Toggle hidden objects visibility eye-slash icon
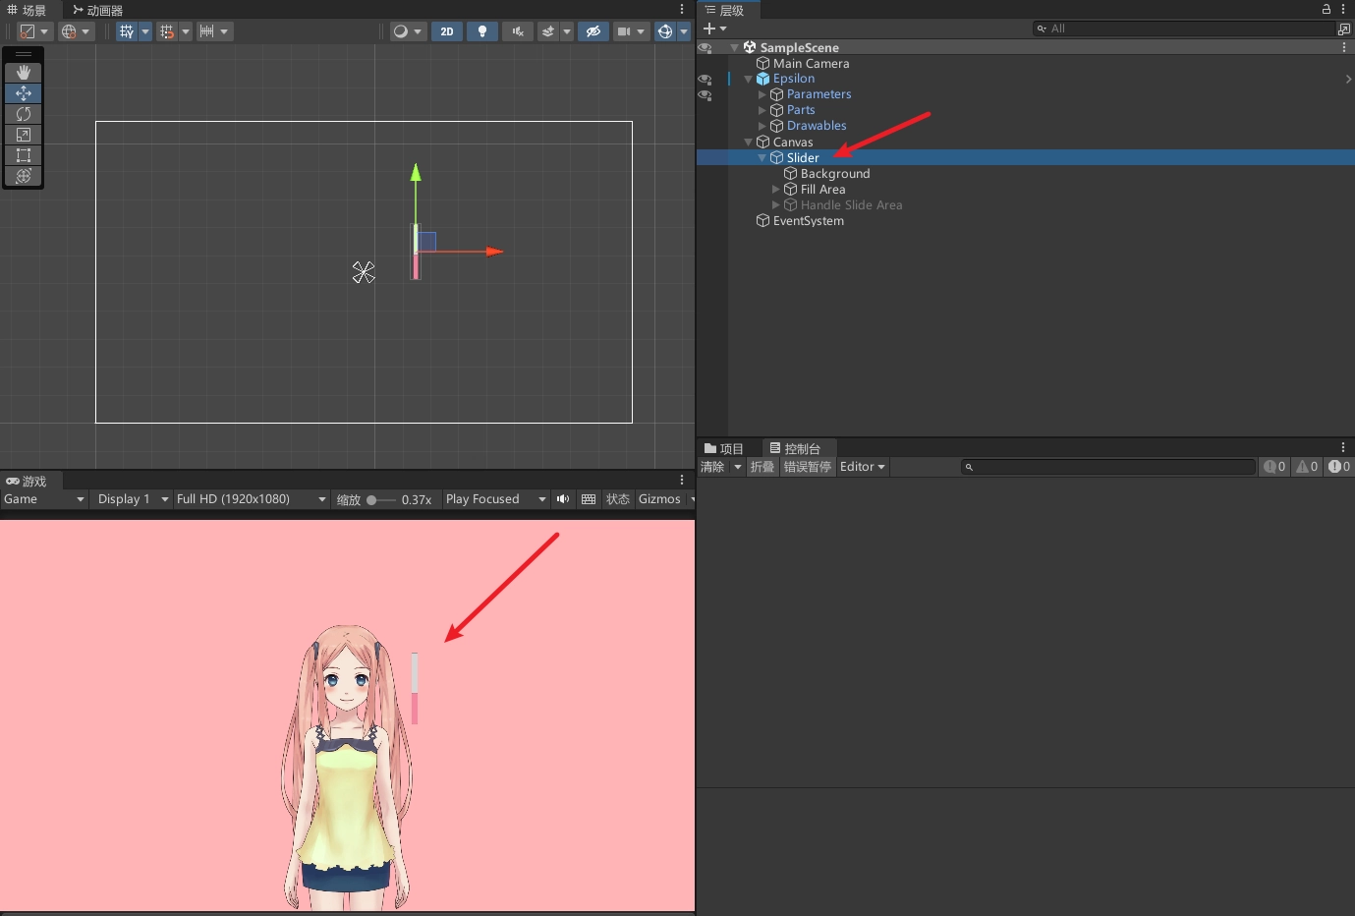Image resolution: width=1355 pixels, height=916 pixels. [x=593, y=31]
